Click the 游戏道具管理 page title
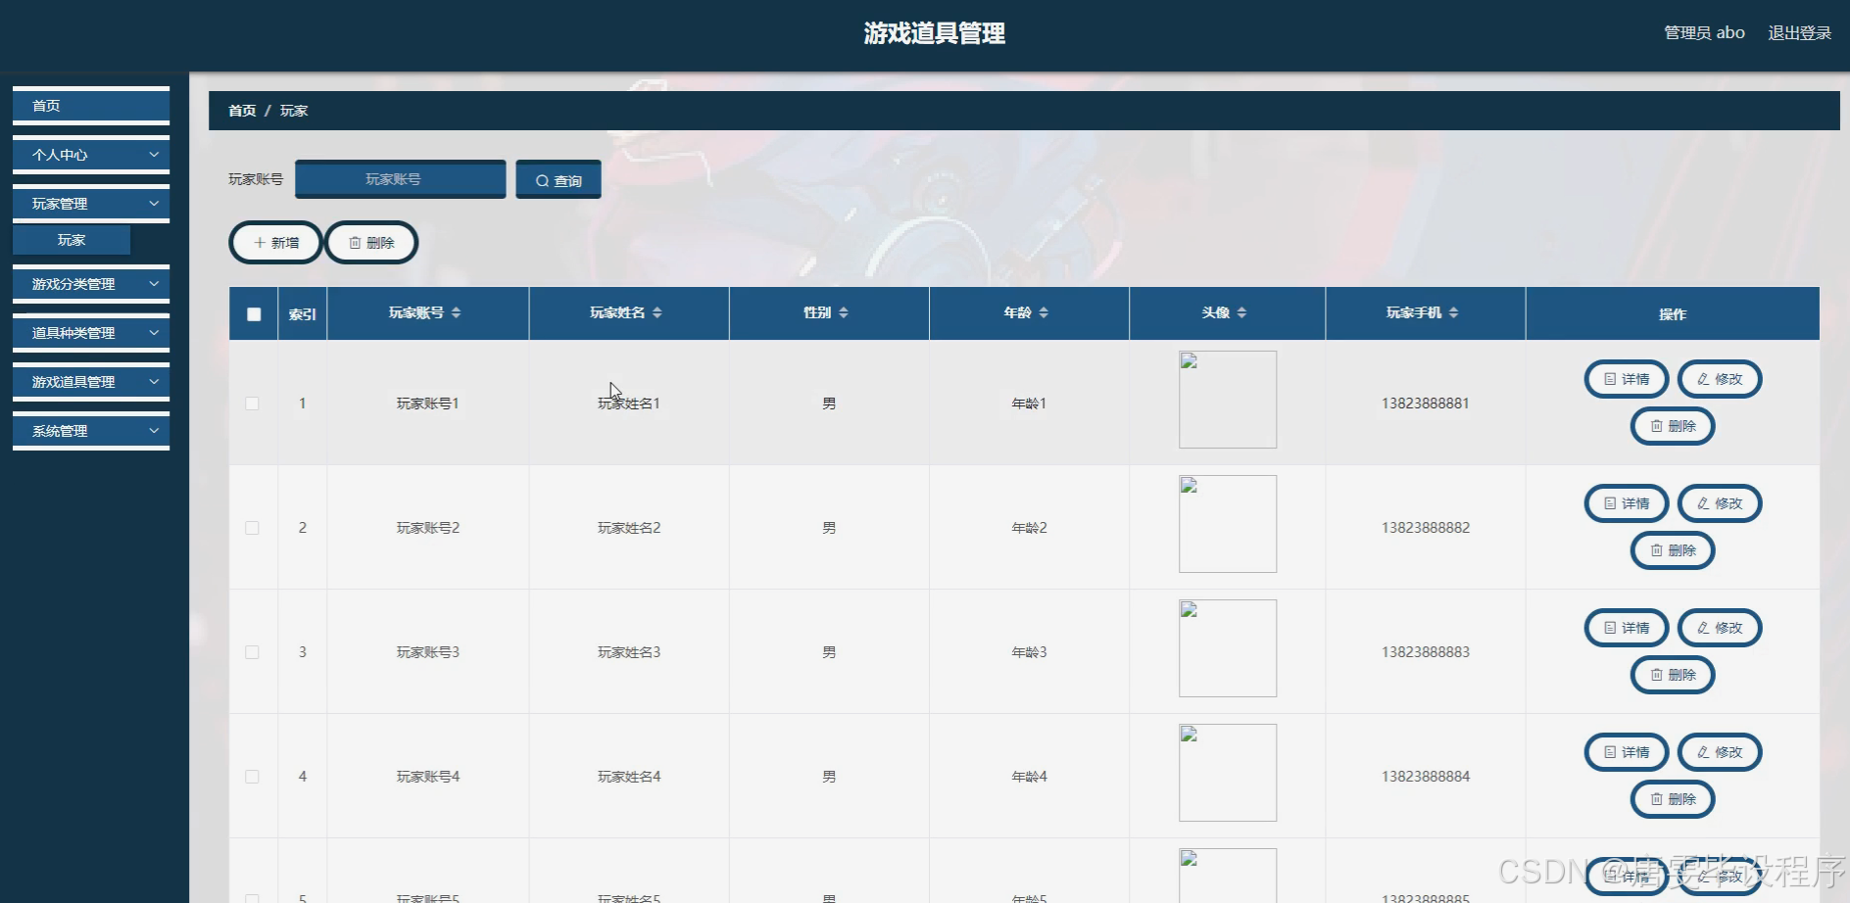The width and height of the screenshot is (1850, 903). coord(935,34)
